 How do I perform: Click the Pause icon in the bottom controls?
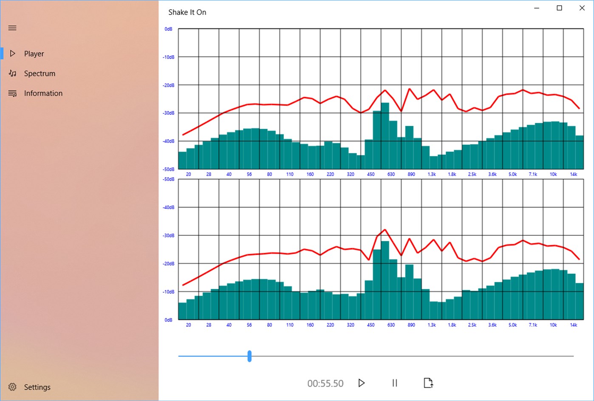[x=394, y=383]
